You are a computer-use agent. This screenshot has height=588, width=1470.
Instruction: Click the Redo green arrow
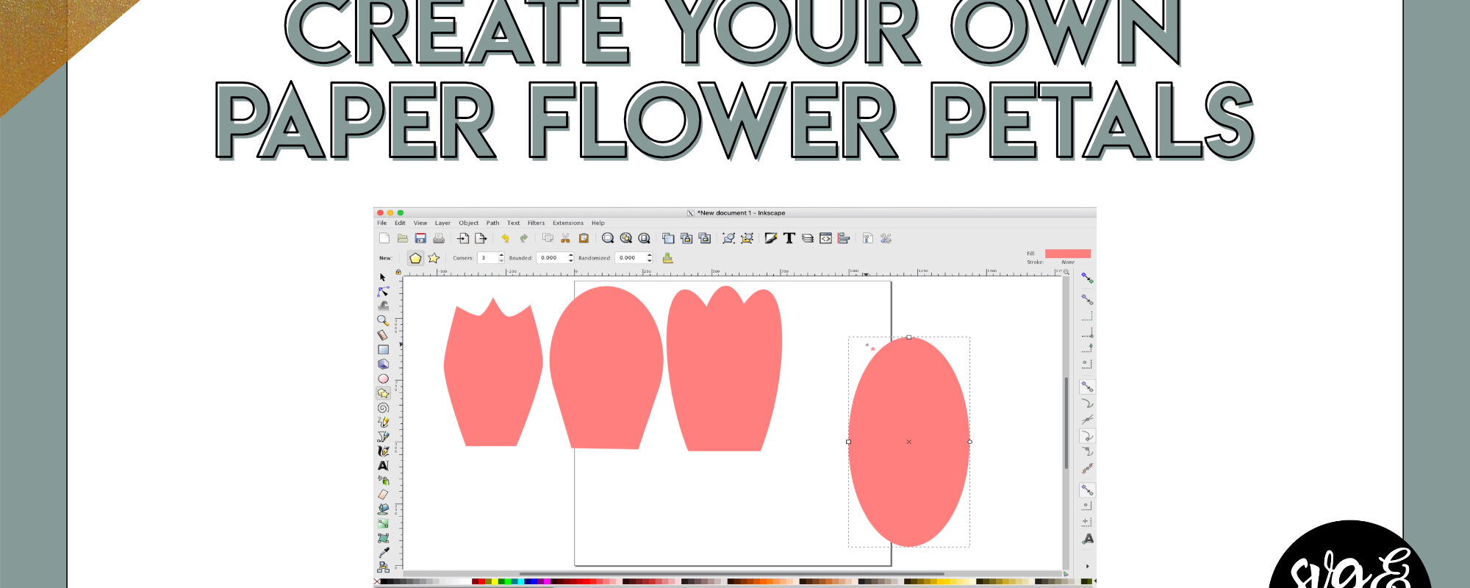click(523, 238)
